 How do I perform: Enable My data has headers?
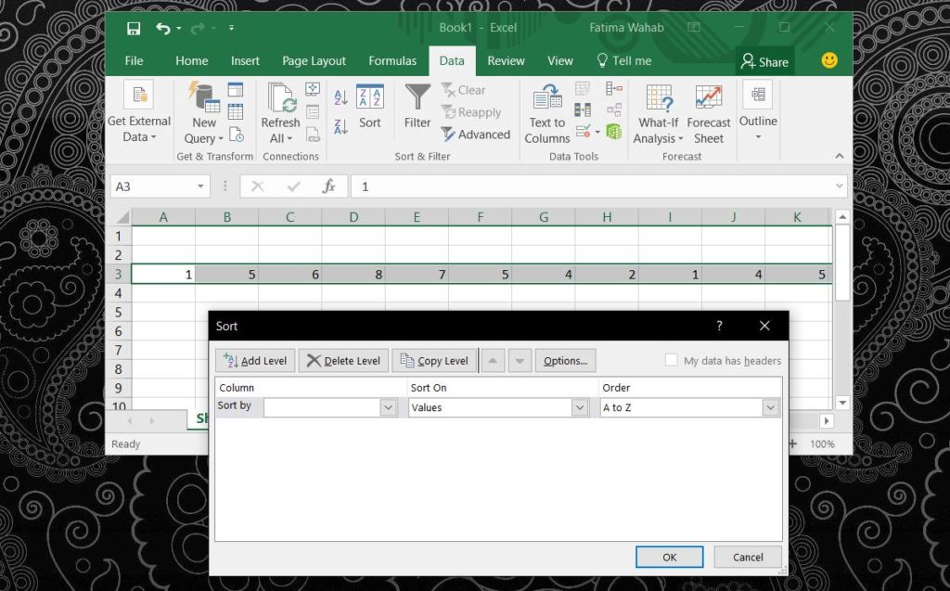670,360
